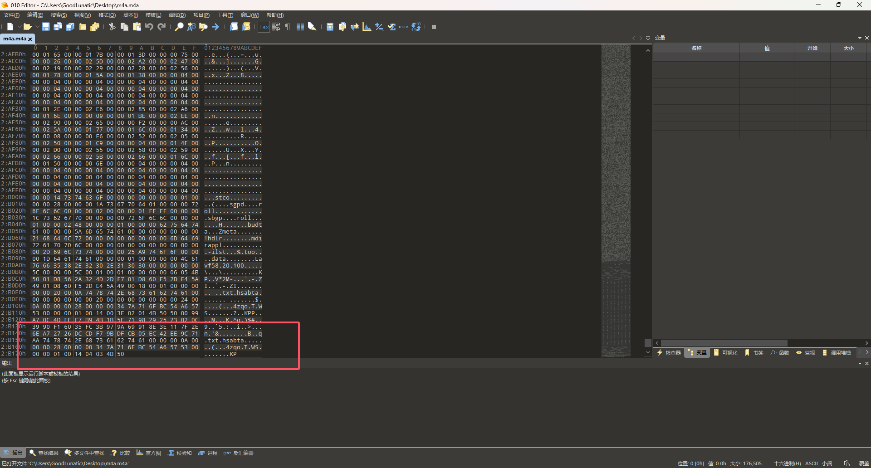Open 变量 panel options dropdown
The height and width of the screenshot is (468, 871).
(x=860, y=38)
